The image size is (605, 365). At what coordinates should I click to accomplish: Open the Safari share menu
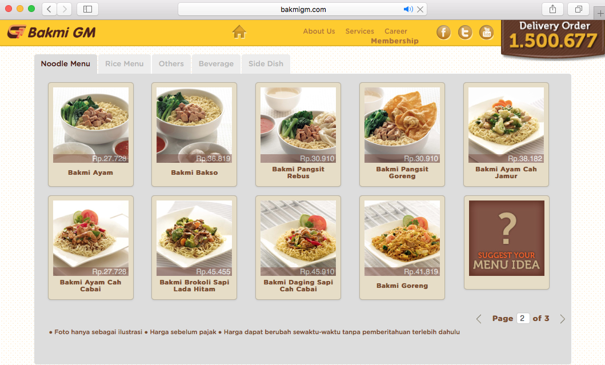point(552,9)
